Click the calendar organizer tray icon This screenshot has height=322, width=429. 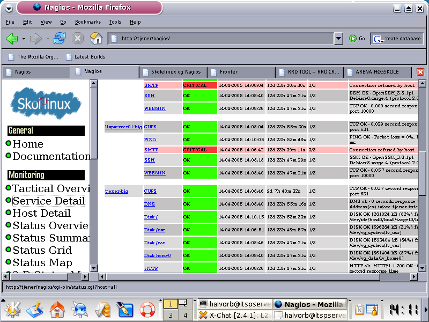pos(372,310)
